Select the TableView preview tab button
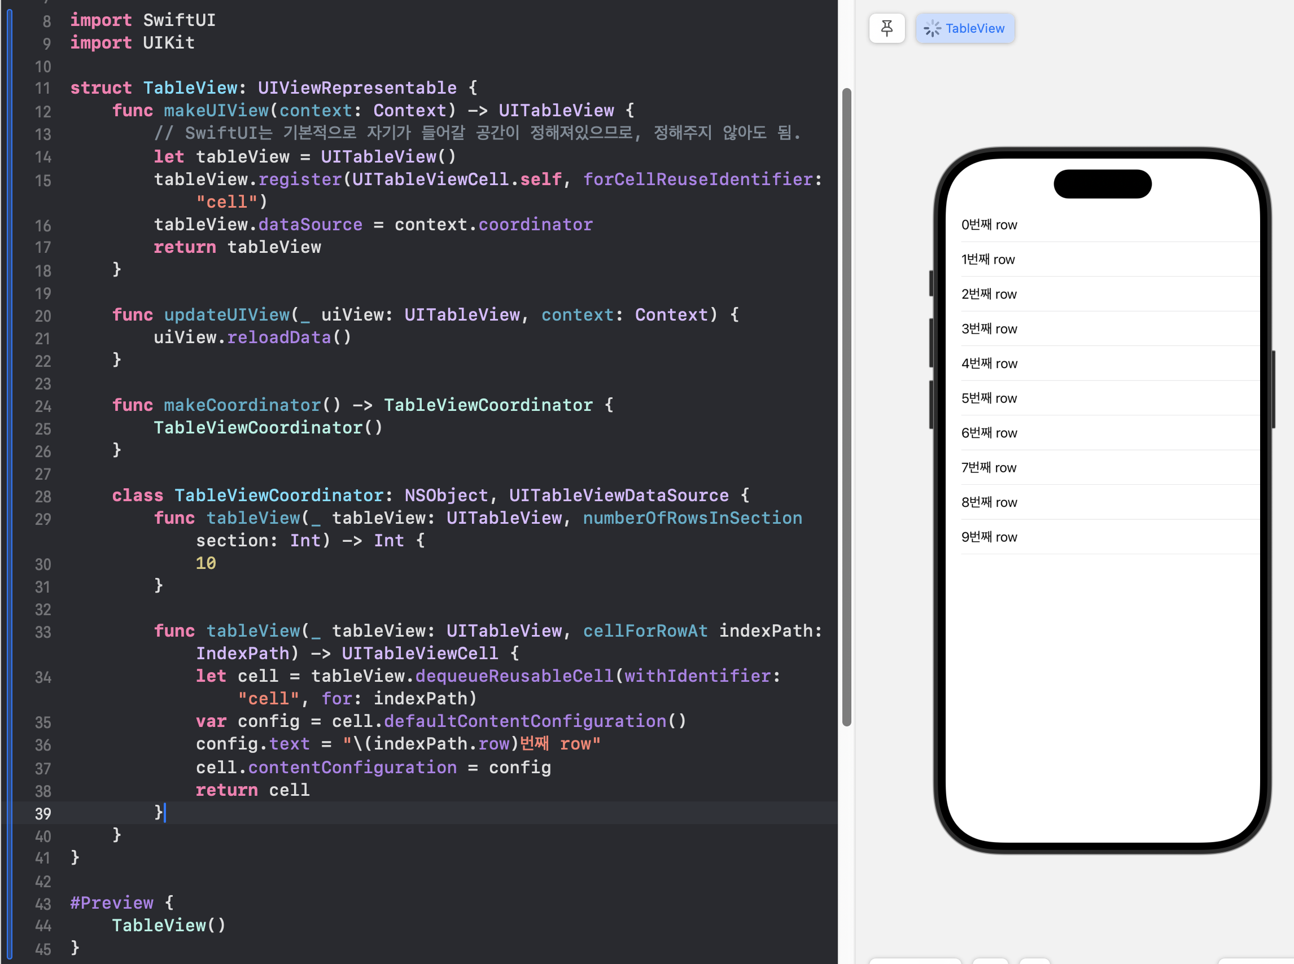 [x=964, y=28]
